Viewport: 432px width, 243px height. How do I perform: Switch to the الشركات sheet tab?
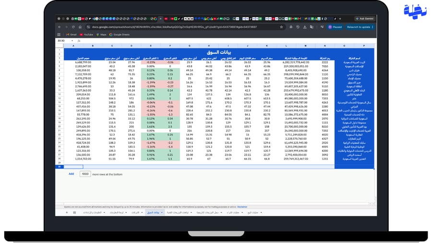[x=135, y=212]
